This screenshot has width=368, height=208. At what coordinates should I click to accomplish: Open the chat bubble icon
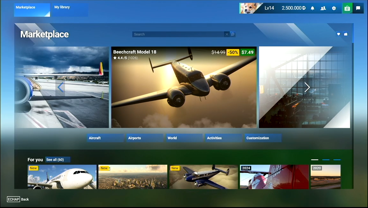[358, 8]
